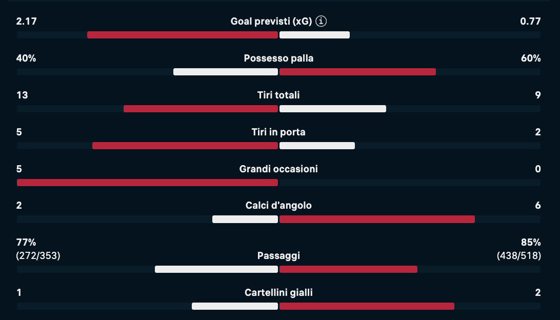Click the Tiri totali stat label

278,95
